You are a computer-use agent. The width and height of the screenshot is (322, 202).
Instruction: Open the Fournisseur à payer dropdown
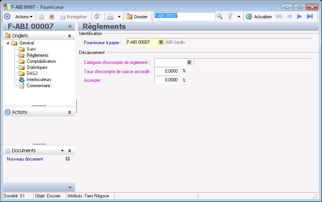[161, 42]
